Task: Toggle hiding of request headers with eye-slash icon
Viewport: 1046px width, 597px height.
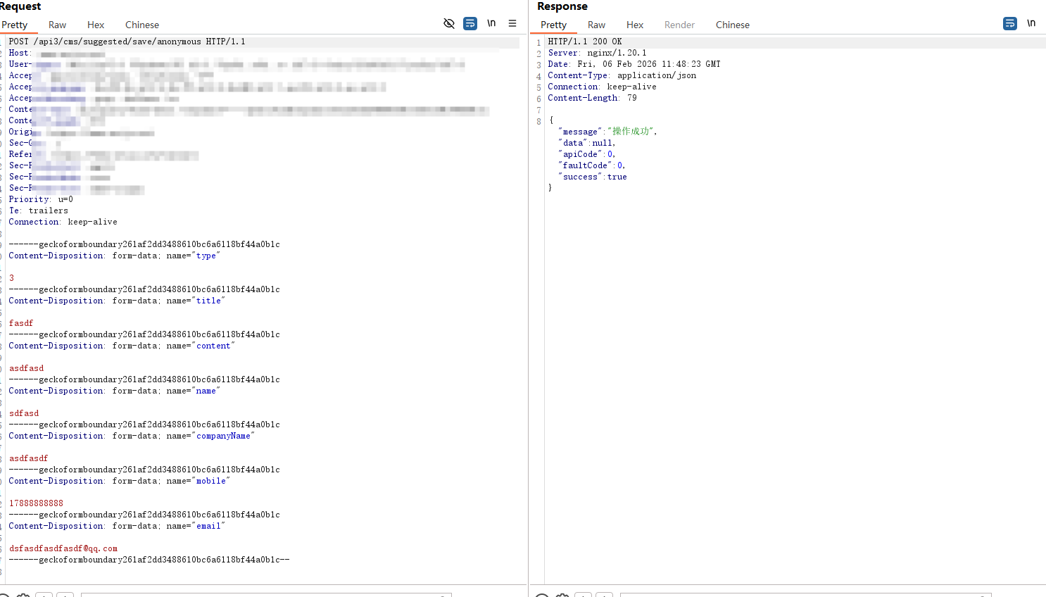Action: pyautogui.click(x=449, y=23)
